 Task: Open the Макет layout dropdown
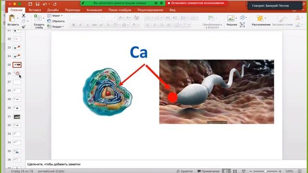55,15
